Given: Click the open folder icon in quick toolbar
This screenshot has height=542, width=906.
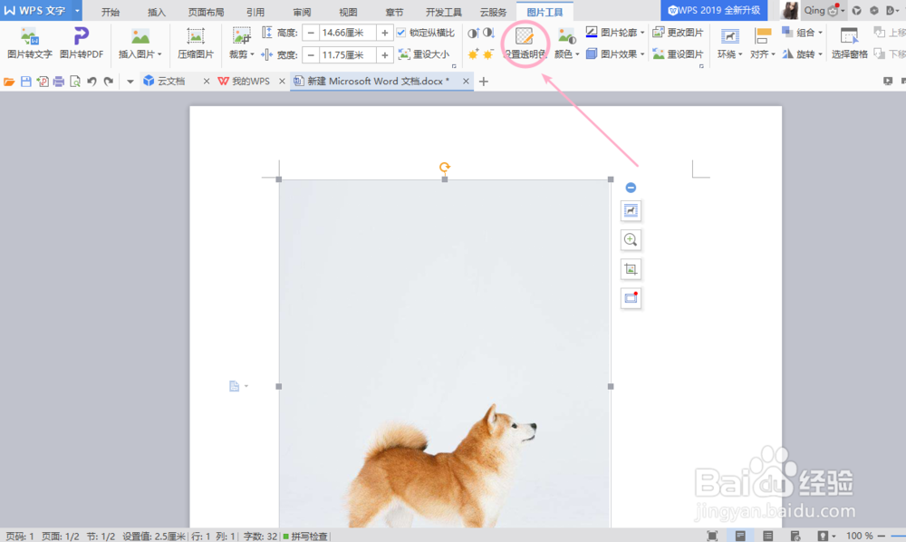Looking at the screenshot, I should pyautogui.click(x=9, y=82).
